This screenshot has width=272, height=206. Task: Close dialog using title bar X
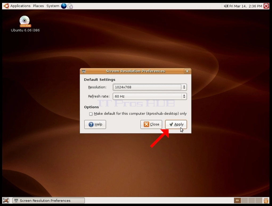click(x=187, y=71)
